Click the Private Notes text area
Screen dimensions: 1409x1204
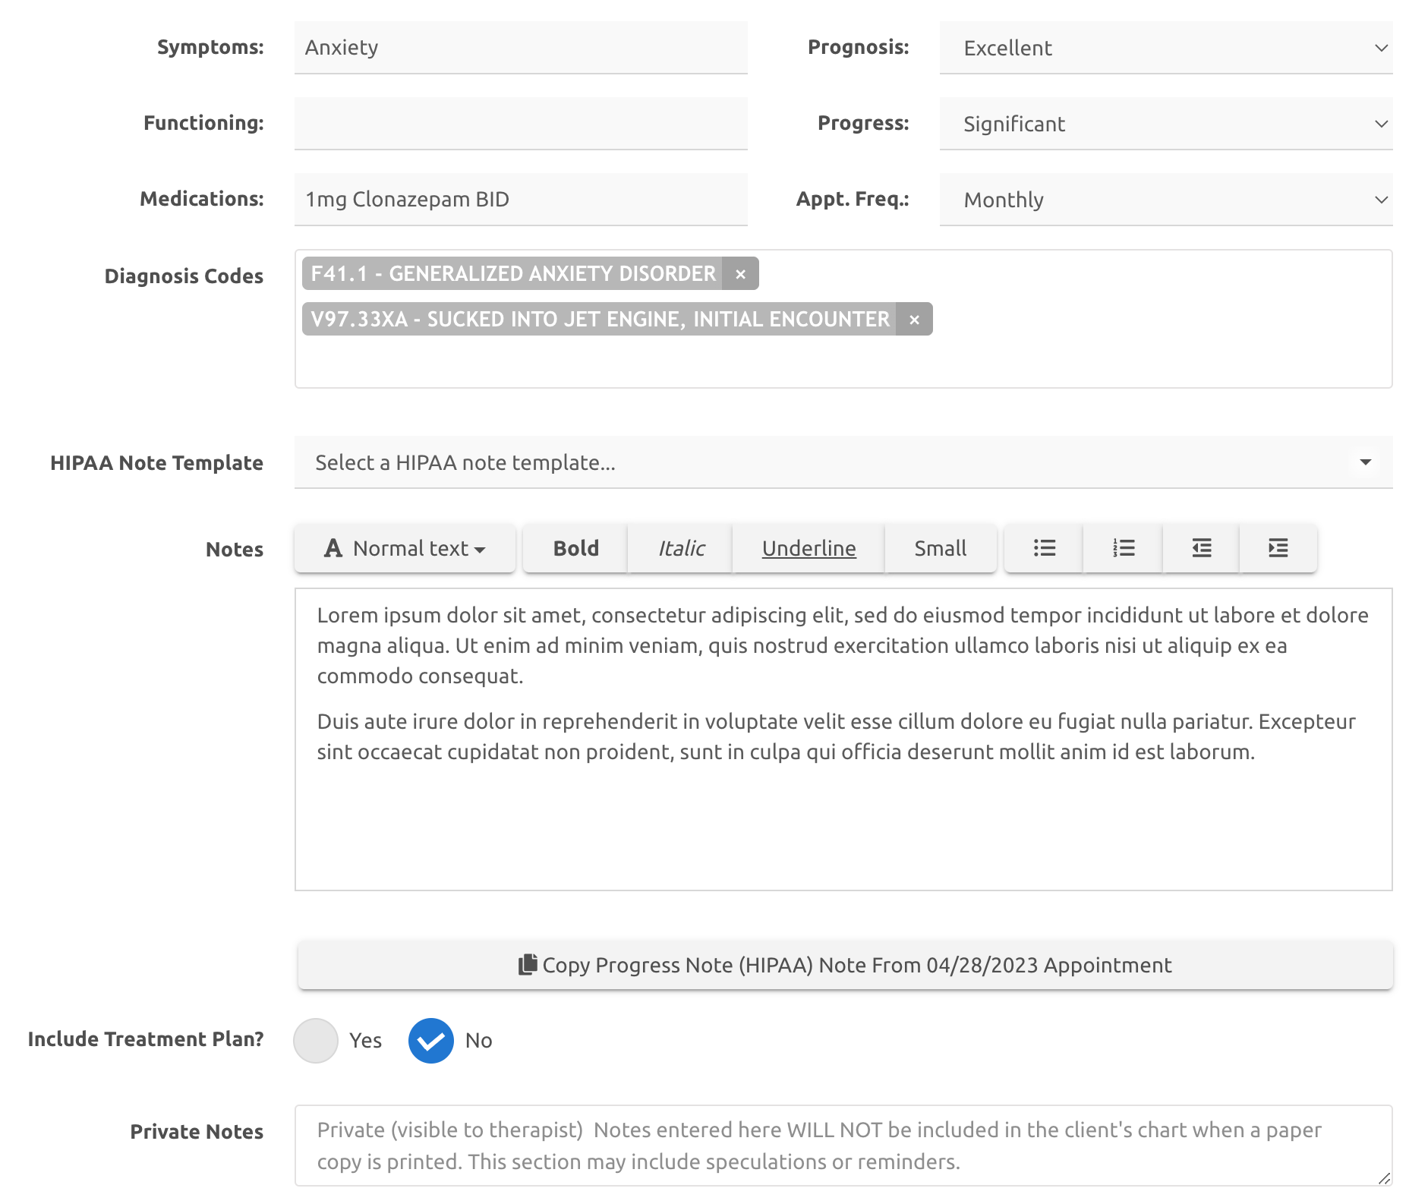(843, 1146)
